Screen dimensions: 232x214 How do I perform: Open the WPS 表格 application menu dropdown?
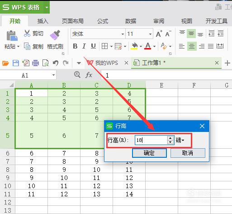[47, 7]
